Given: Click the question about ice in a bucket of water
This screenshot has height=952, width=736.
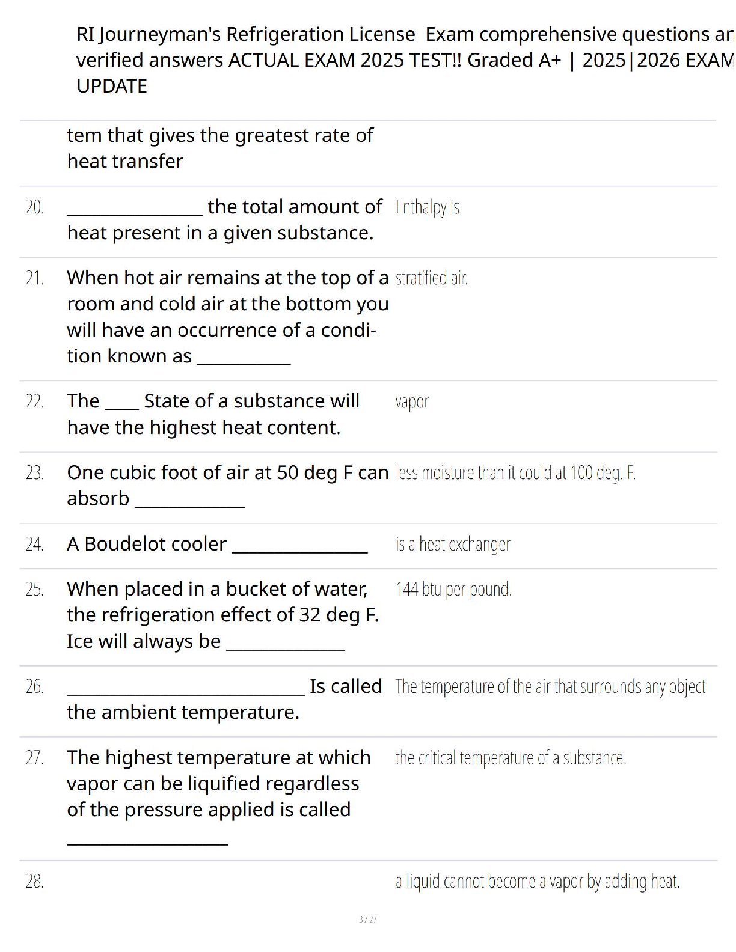Looking at the screenshot, I should point(222,615).
